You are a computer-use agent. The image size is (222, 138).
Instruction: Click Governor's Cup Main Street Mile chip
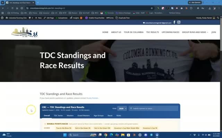click(127, 128)
